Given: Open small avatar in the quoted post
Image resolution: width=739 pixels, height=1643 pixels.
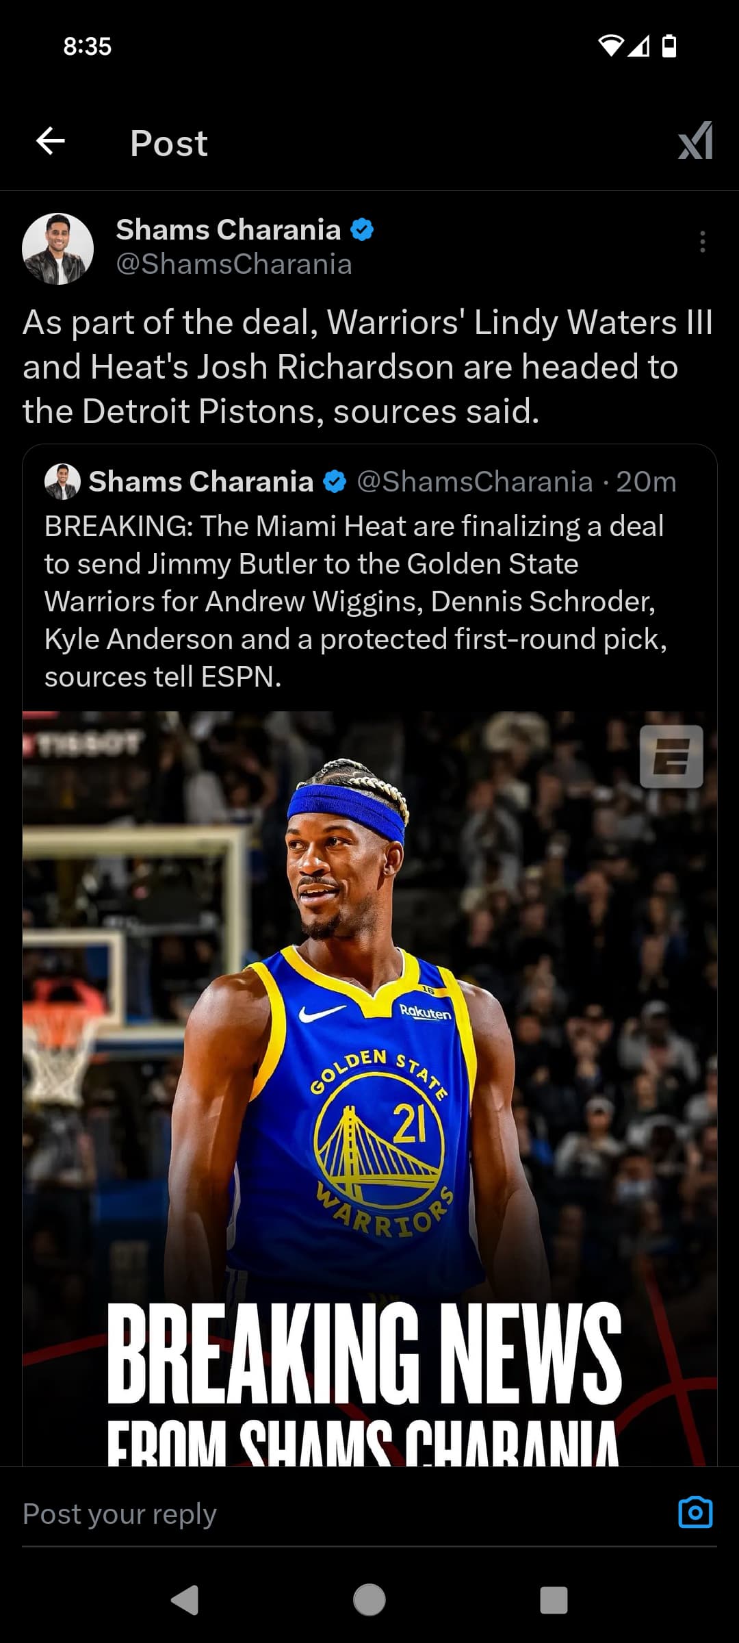Looking at the screenshot, I should (62, 482).
